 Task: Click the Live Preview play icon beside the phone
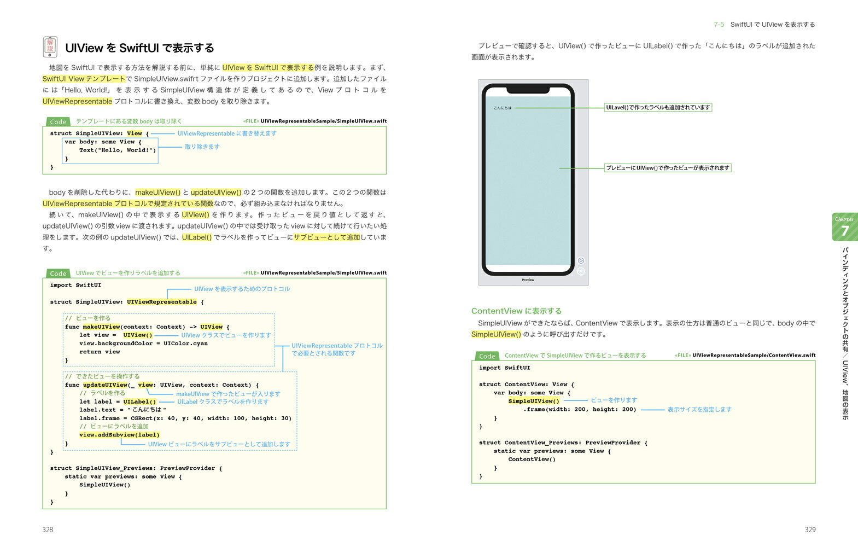click(x=581, y=261)
